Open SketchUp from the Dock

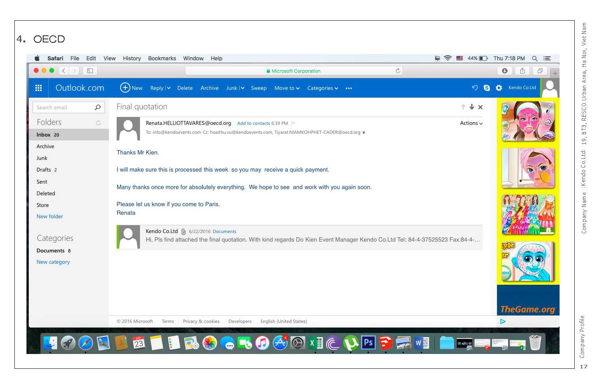(x=386, y=343)
